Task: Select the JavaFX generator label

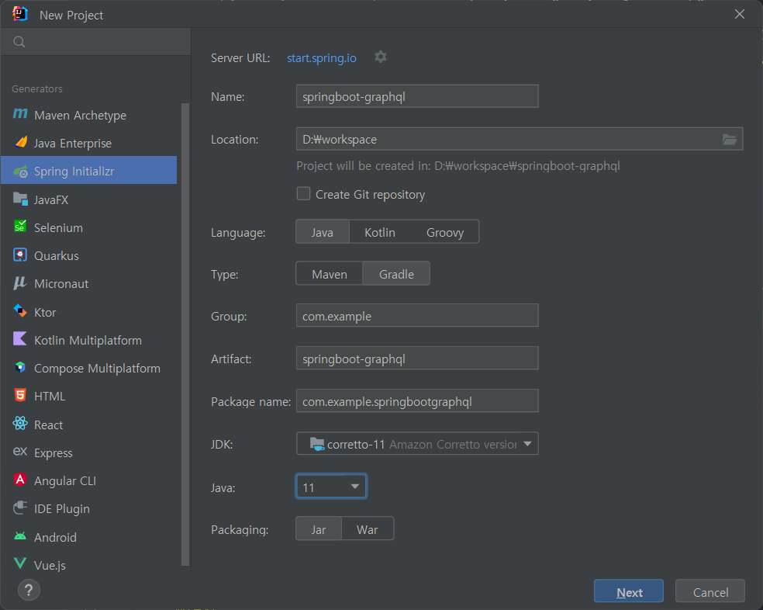Action: [x=51, y=199]
